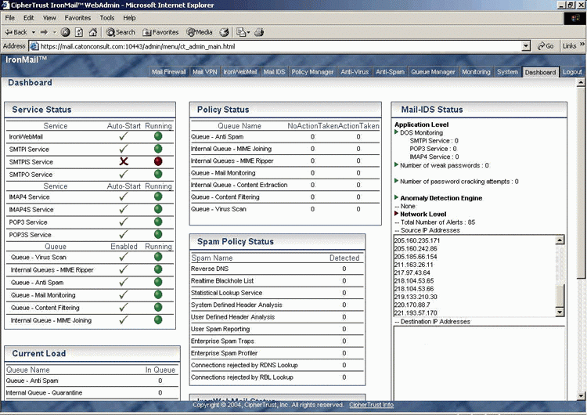
Task: Click the IE Back arrow button
Action: pyautogui.click(x=16, y=32)
